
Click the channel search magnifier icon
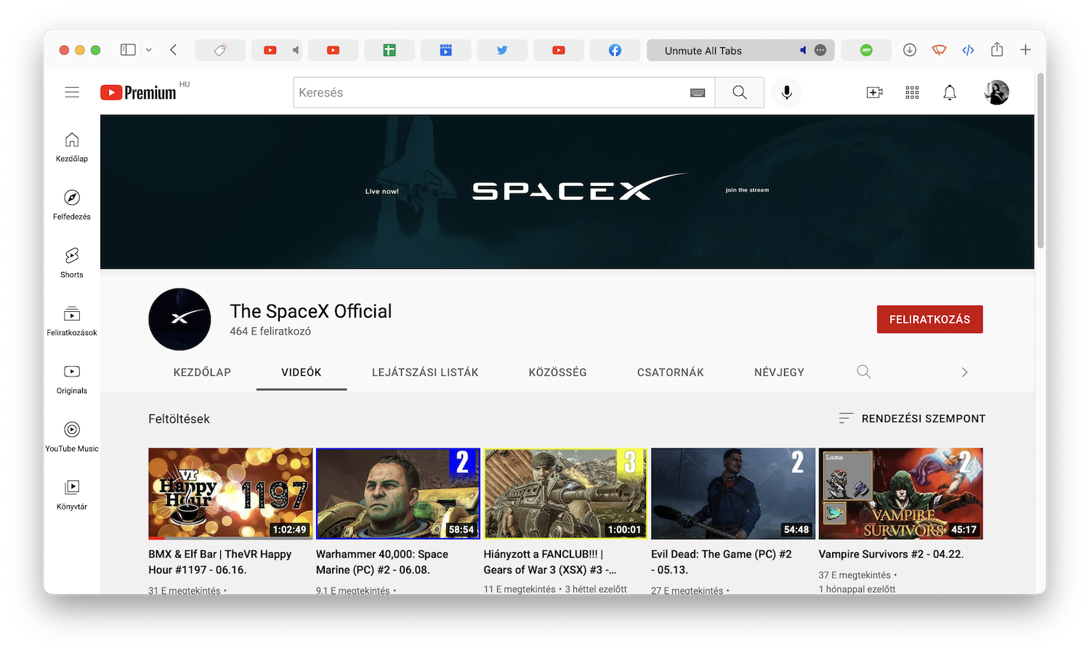pyautogui.click(x=863, y=372)
